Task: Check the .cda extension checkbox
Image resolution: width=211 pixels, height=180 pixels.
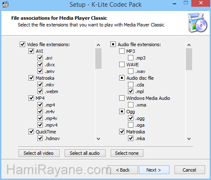Action: [x=131, y=84]
